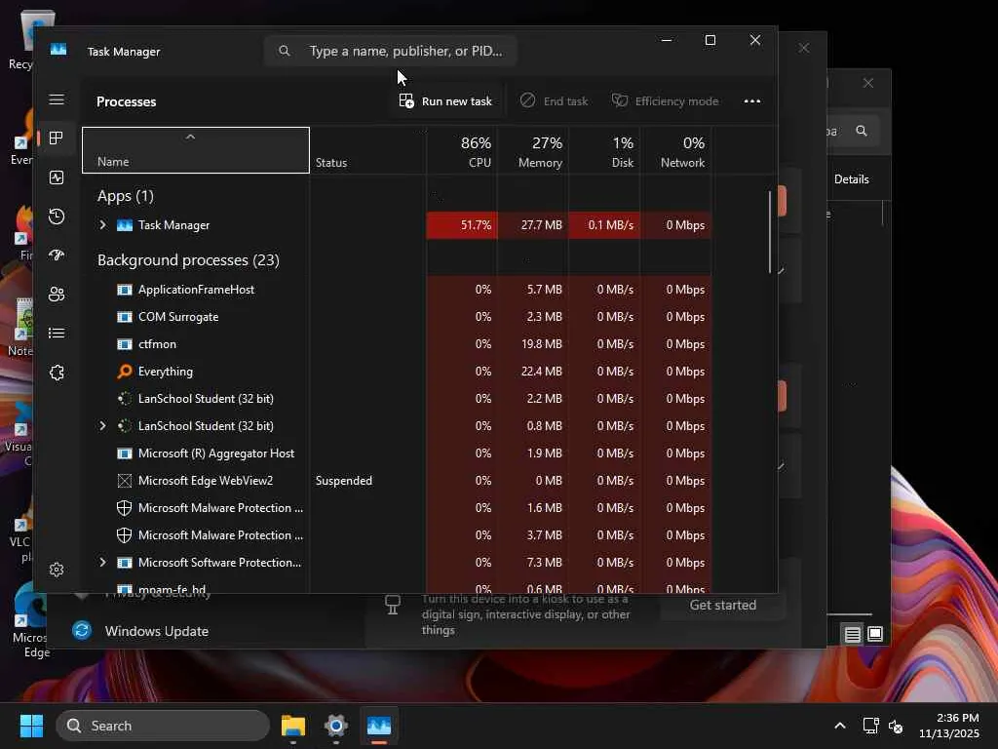Select the ctfmon process icon
The image size is (998, 749).
click(x=125, y=344)
